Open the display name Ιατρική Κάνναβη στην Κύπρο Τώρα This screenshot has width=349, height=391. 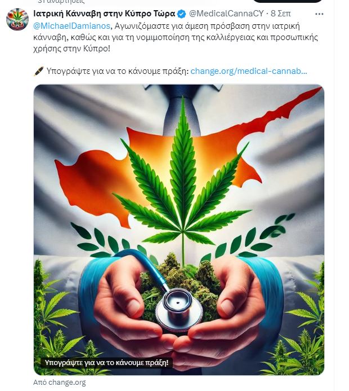[x=104, y=14]
